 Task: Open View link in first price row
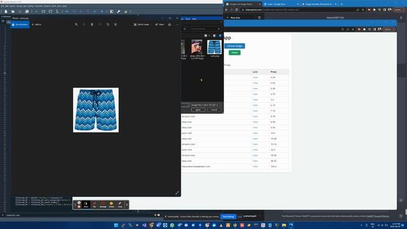[255, 78]
